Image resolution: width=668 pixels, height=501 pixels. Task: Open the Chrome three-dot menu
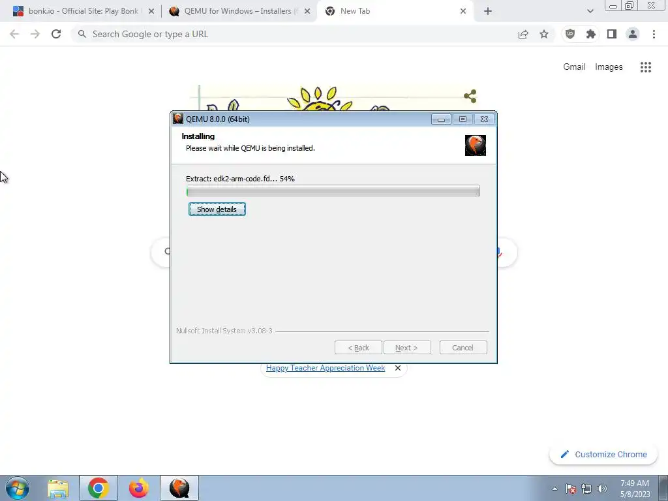[654, 34]
